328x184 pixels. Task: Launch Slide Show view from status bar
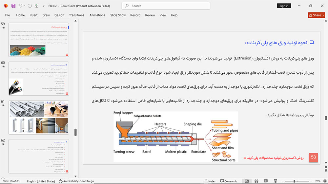276,181
